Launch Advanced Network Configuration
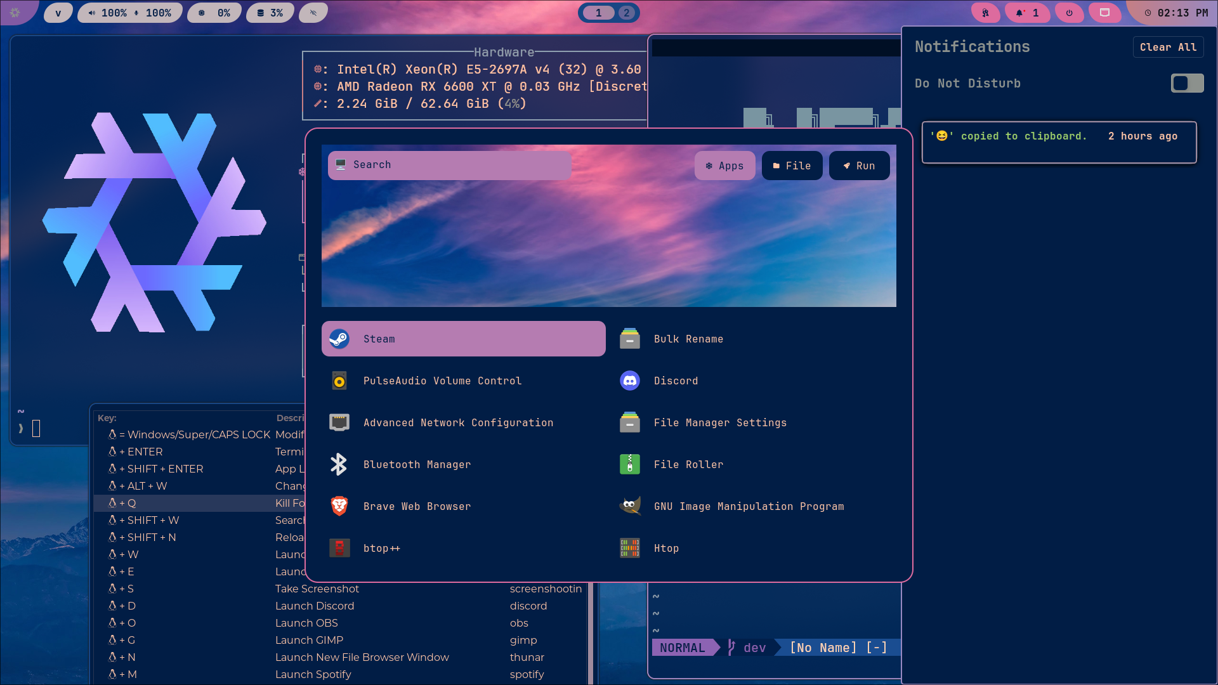Image resolution: width=1218 pixels, height=685 pixels. pos(458,422)
